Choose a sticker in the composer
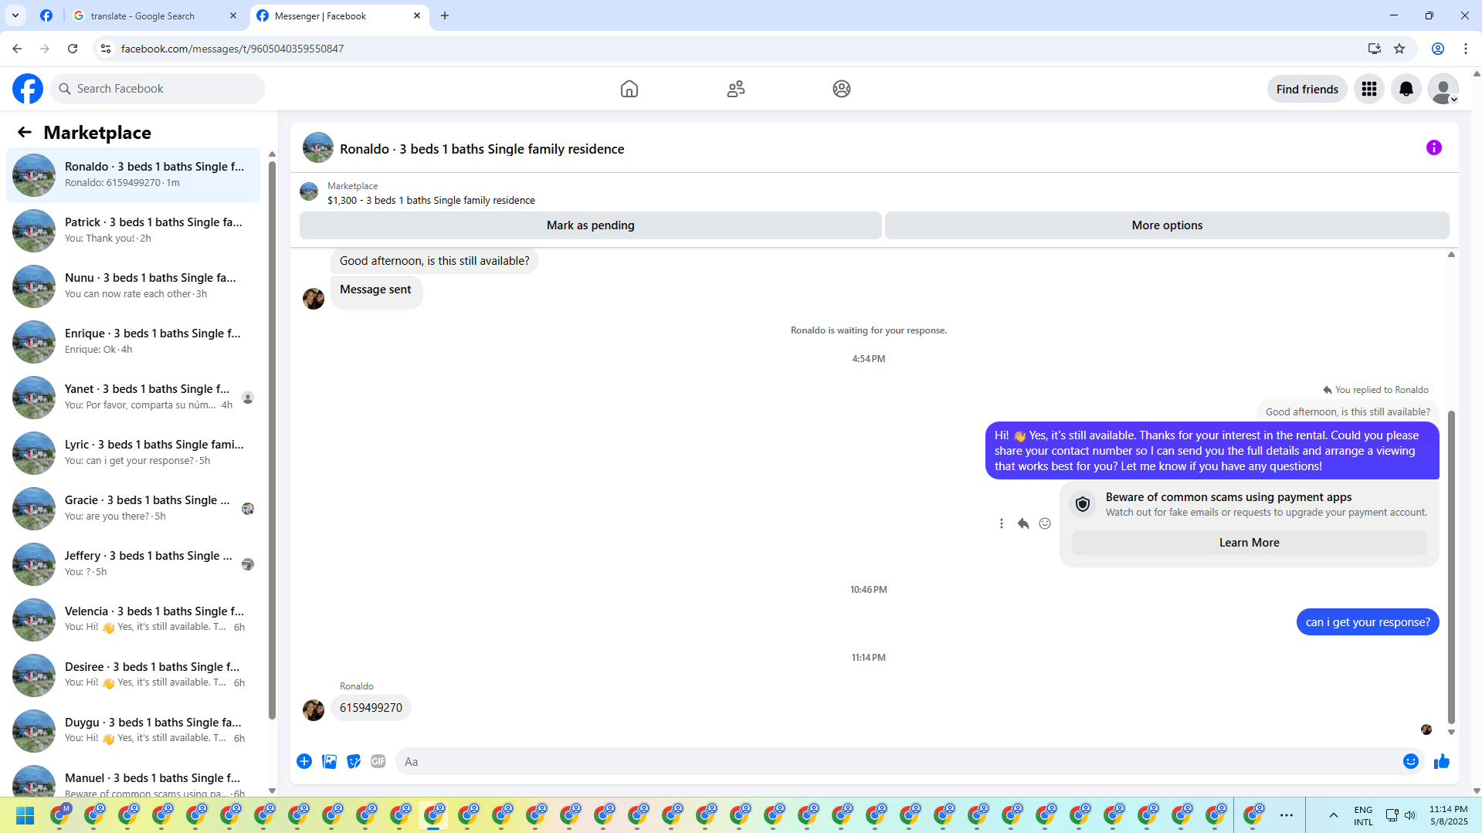1482x833 pixels. (x=354, y=761)
